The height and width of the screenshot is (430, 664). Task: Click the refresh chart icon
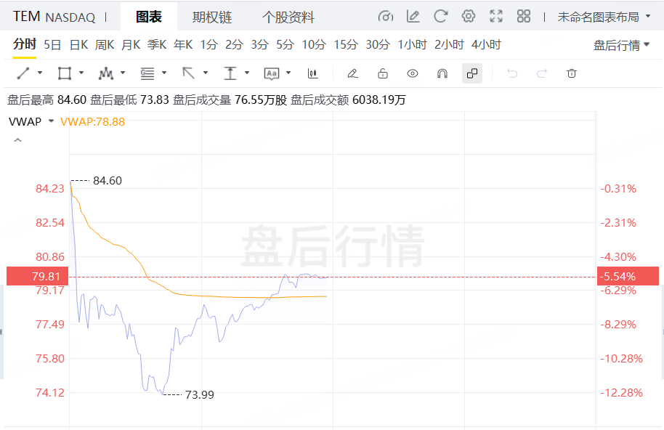[441, 16]
